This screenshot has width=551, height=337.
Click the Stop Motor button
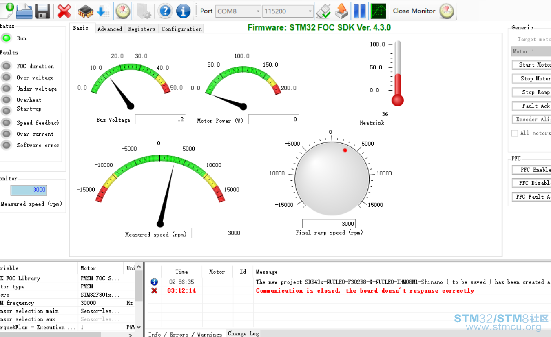(531, 78)
